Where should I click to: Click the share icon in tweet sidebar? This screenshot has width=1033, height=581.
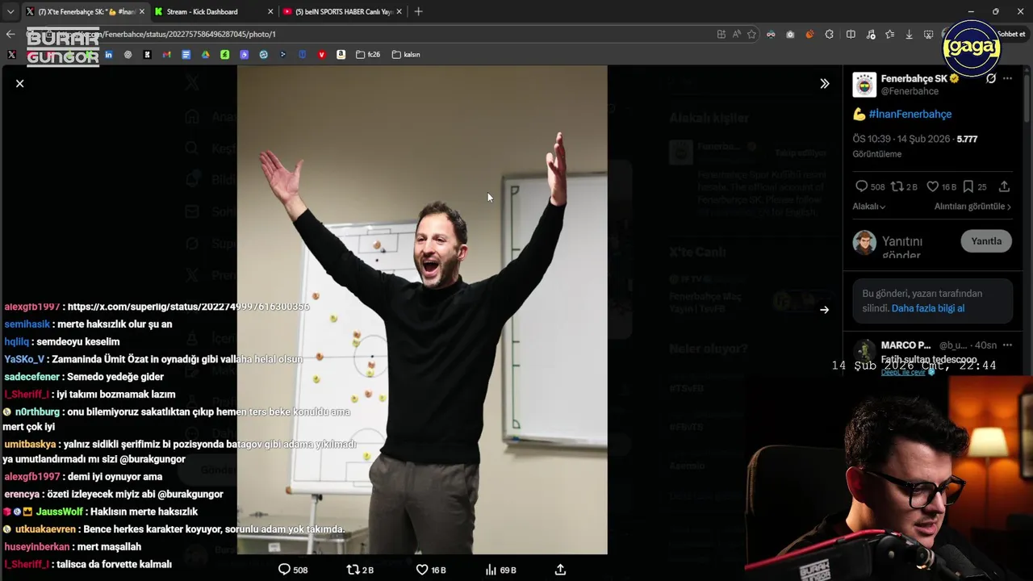(x=1004, y=186)
